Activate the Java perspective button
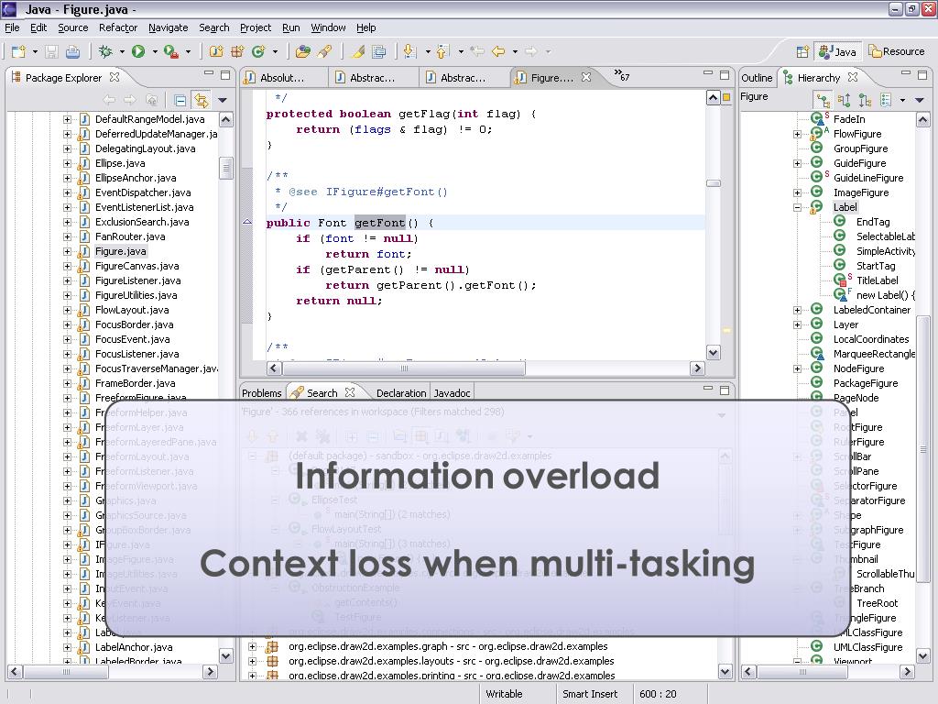 pyautogui.click(x=837, y=52)
